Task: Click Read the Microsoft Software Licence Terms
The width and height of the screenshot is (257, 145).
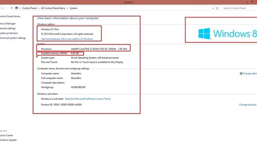Action: coord(88,99)
